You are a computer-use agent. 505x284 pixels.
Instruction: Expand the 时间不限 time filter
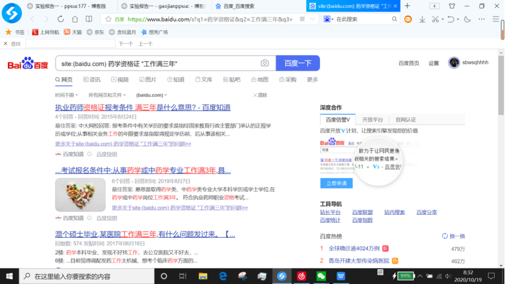pyautogui.click(x=66, y=95)
